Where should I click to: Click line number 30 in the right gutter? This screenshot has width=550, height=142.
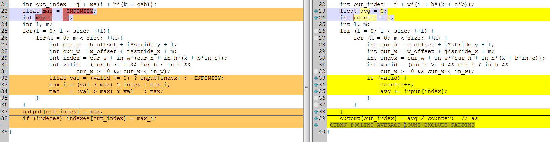pyautogui.click(x=322, y=58)
